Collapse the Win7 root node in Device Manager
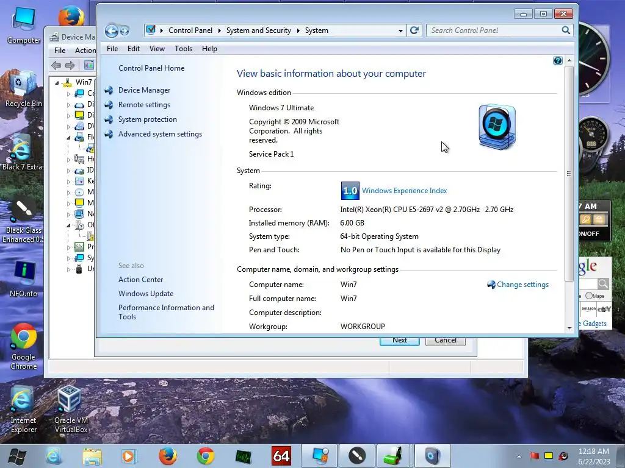 pyautogui.click(x=57, y=83)
